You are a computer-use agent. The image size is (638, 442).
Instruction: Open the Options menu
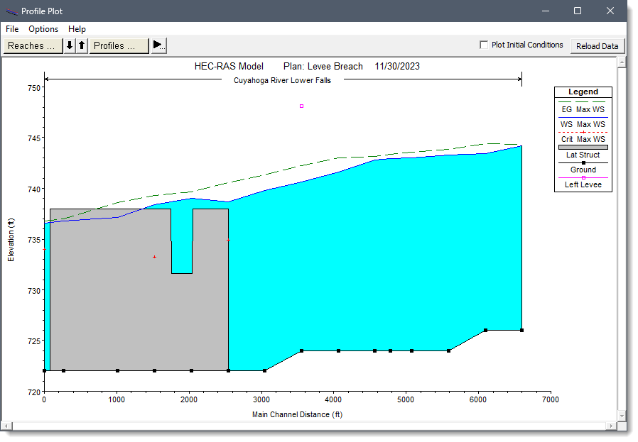point(43,29)
